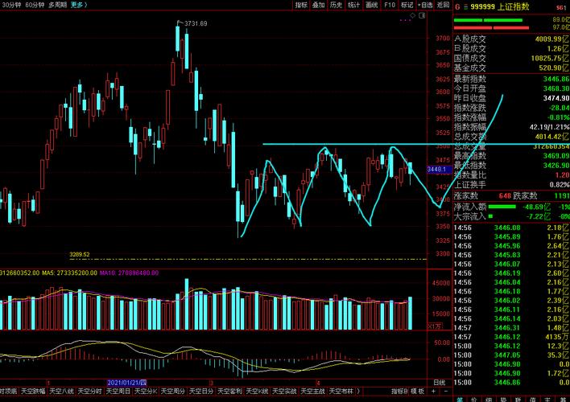Screen dimensions: 570x402
Task: Click the 指标 toolbar button
Action: (x=301, y=5)
